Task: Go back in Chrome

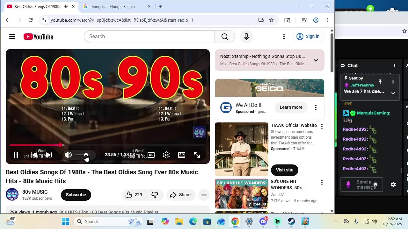Action: pyautogui.click(x=8, y=20)
